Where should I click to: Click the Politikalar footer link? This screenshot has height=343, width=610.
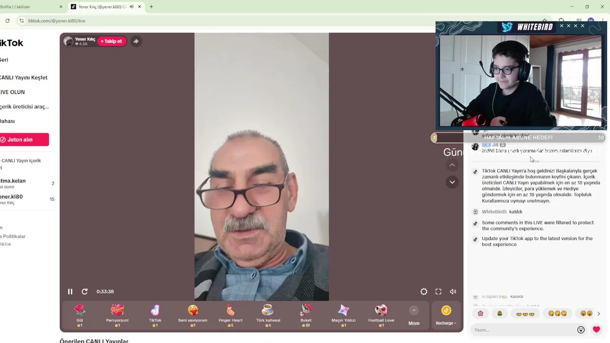pyautogui.click(x=13, y=236)
